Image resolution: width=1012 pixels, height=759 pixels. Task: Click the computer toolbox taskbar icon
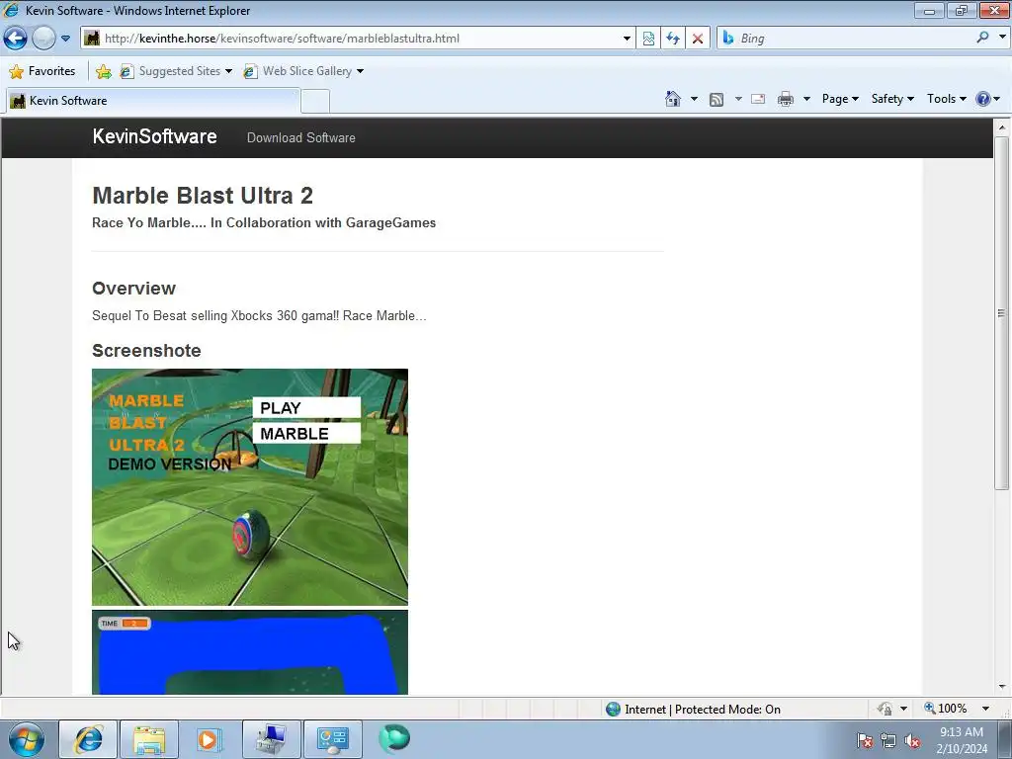[271, 739]
